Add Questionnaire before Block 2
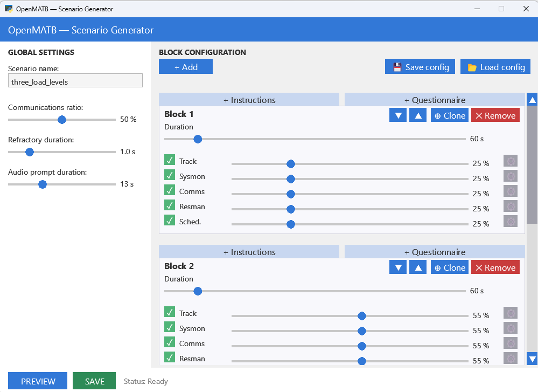The height and width of the screenshot is (392, 538). (x=435, y=252)
